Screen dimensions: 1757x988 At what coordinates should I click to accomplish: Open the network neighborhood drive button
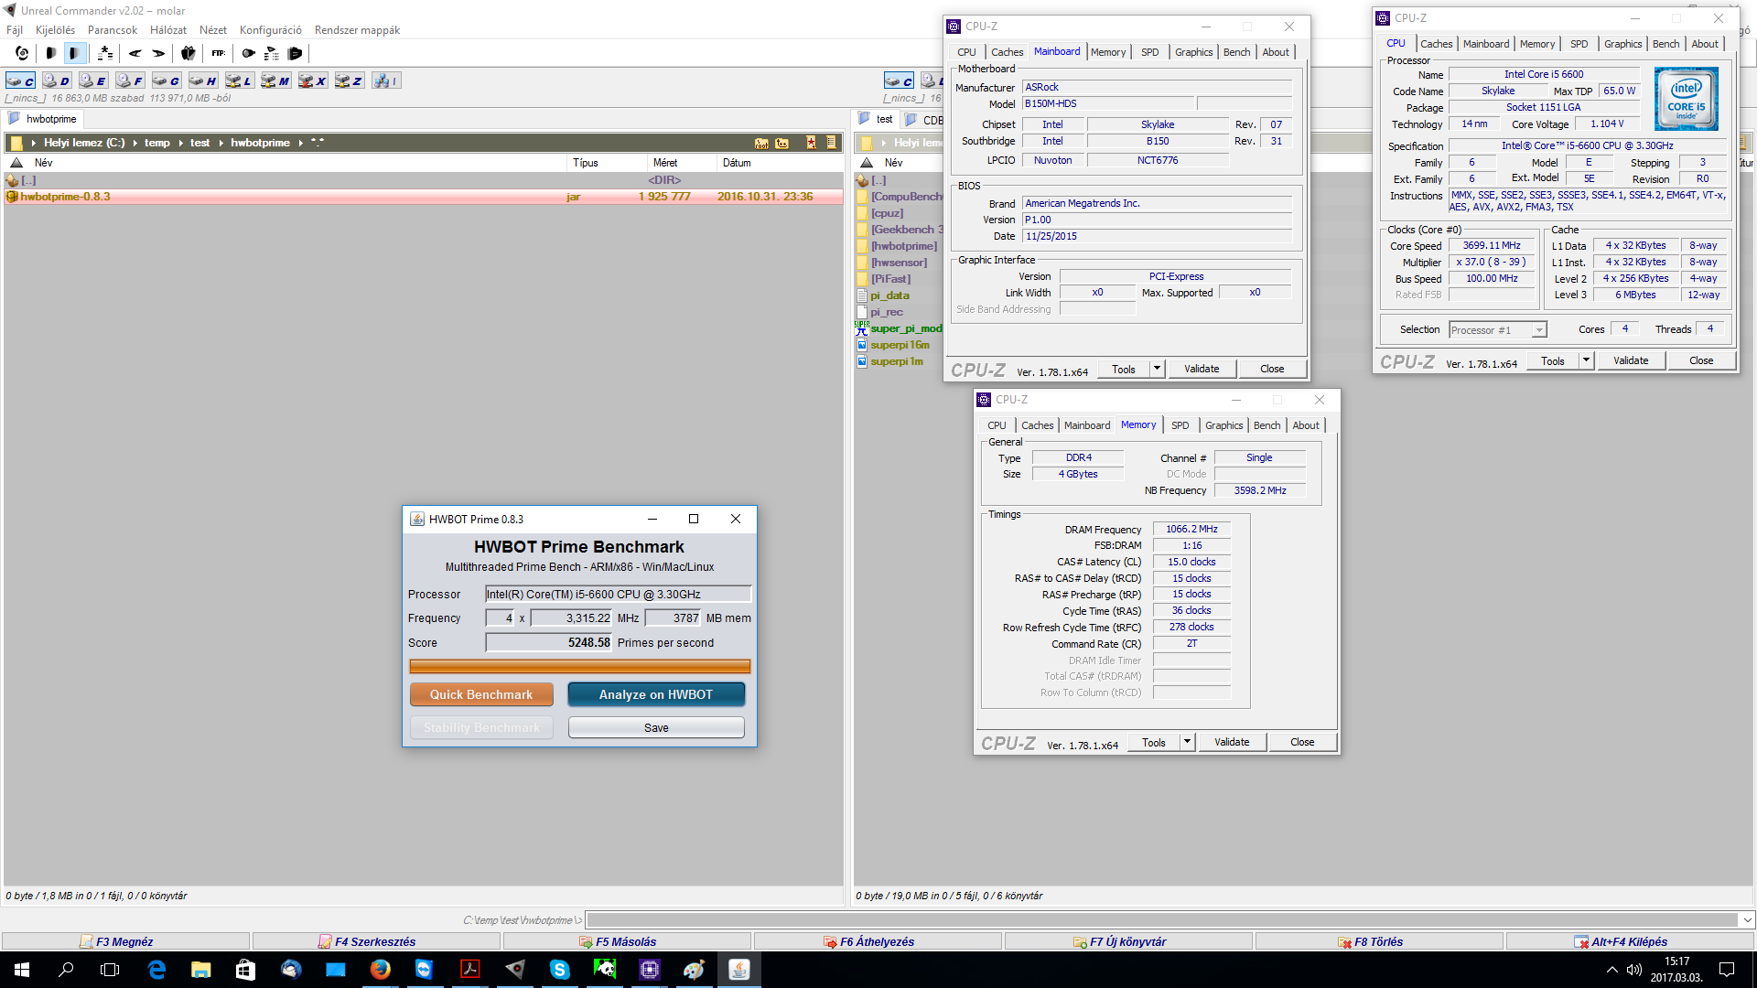[386, 81]
